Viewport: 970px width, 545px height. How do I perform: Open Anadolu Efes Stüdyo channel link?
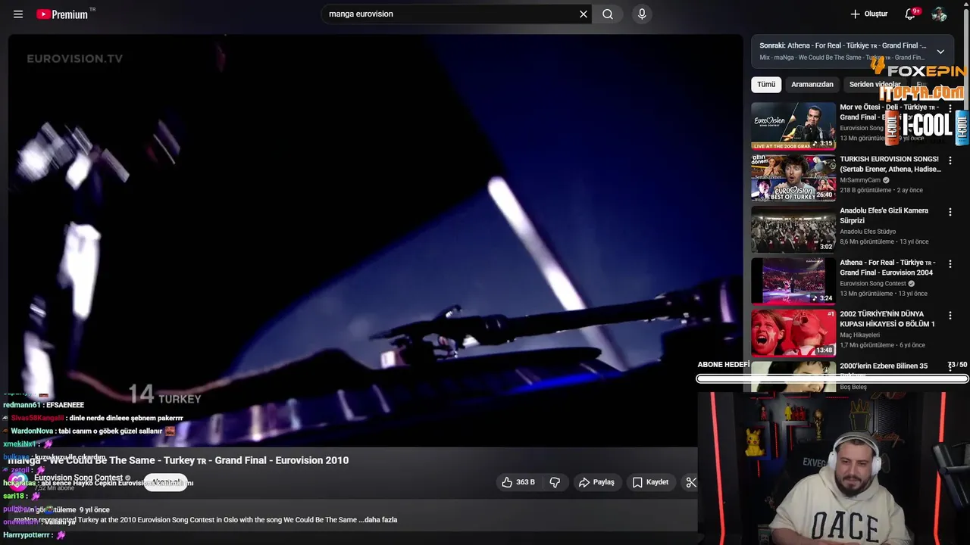click(868, 232)
